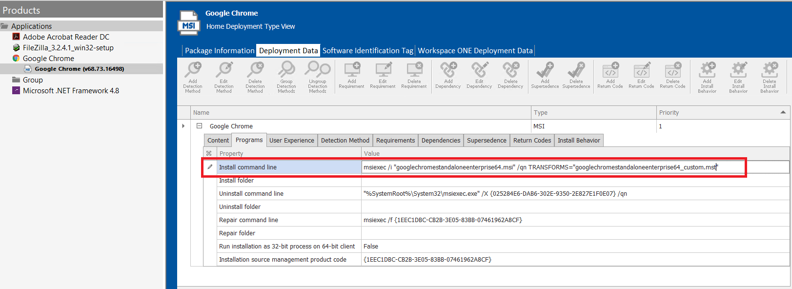Click the Uninstall command line value cell
This screenshot has width=792, height=289.
point(495,194)
